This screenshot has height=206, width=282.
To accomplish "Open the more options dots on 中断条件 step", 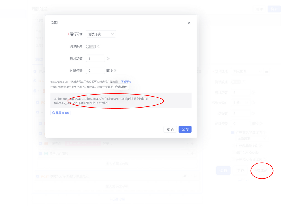I will (x=187, y=143).
